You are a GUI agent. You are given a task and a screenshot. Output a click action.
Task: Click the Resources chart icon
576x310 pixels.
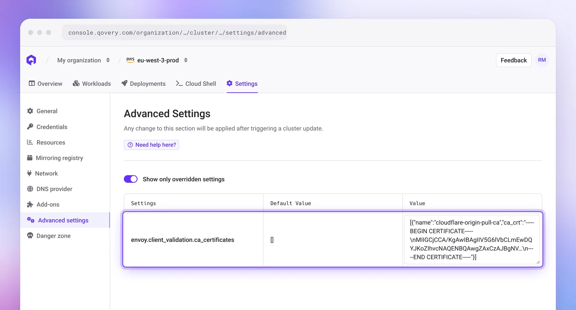point(30,142)
